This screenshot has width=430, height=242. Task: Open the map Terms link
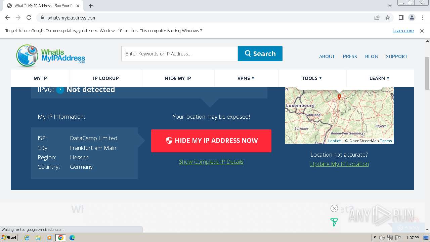point(386,141)
